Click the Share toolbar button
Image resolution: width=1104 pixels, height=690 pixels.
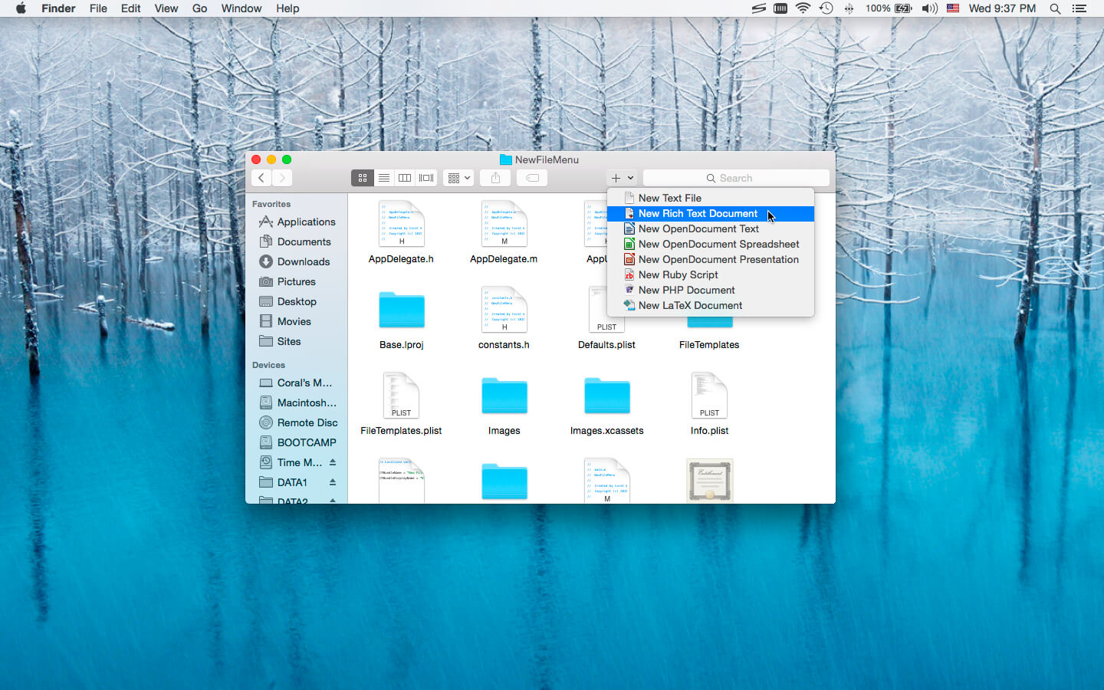(x=495, y=178)
